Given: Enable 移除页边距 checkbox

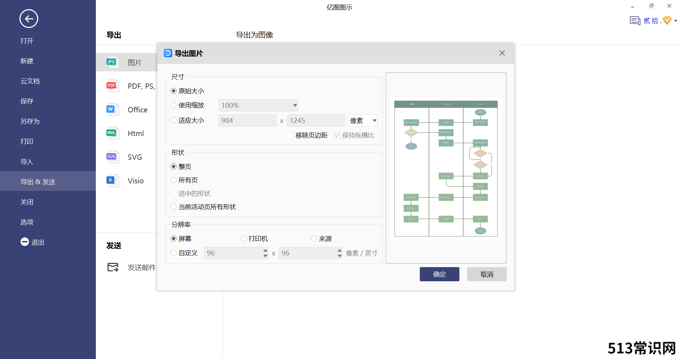Looking at the screenshot, I should (291, 135).
